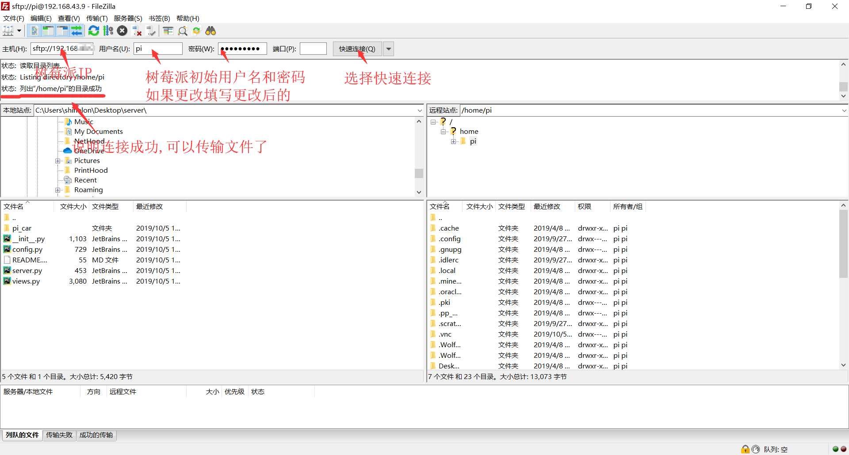Screen dimensions: 849x455
Task: Click the password input field
Action: click(242, 49)
